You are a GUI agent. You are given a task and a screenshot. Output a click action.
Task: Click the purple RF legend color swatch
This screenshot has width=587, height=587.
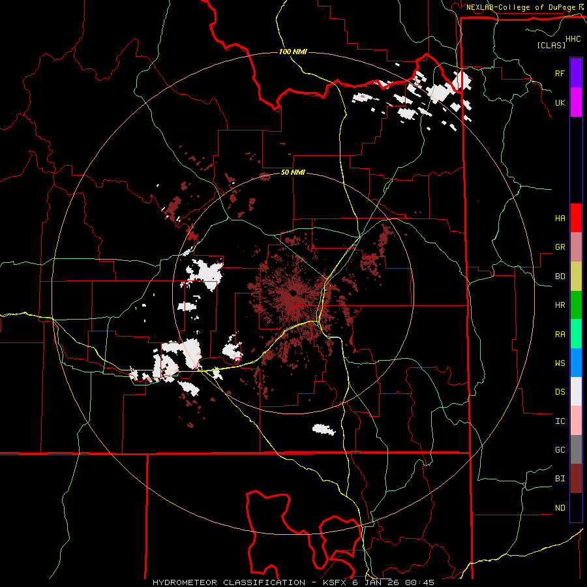click(576, 73)
